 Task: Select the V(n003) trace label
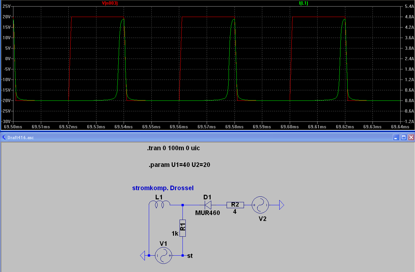[110, 3]
